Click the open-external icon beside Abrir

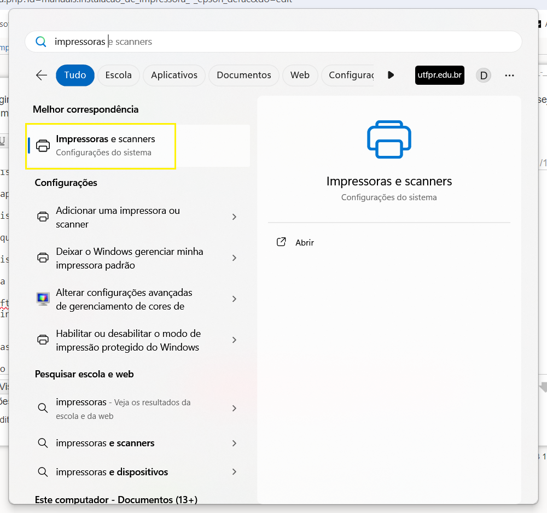click(x=282, y=242)
